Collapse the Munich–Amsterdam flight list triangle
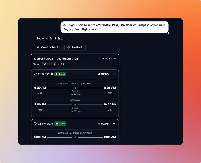Viewport: 201px width, 163px height. pos(115,59)
